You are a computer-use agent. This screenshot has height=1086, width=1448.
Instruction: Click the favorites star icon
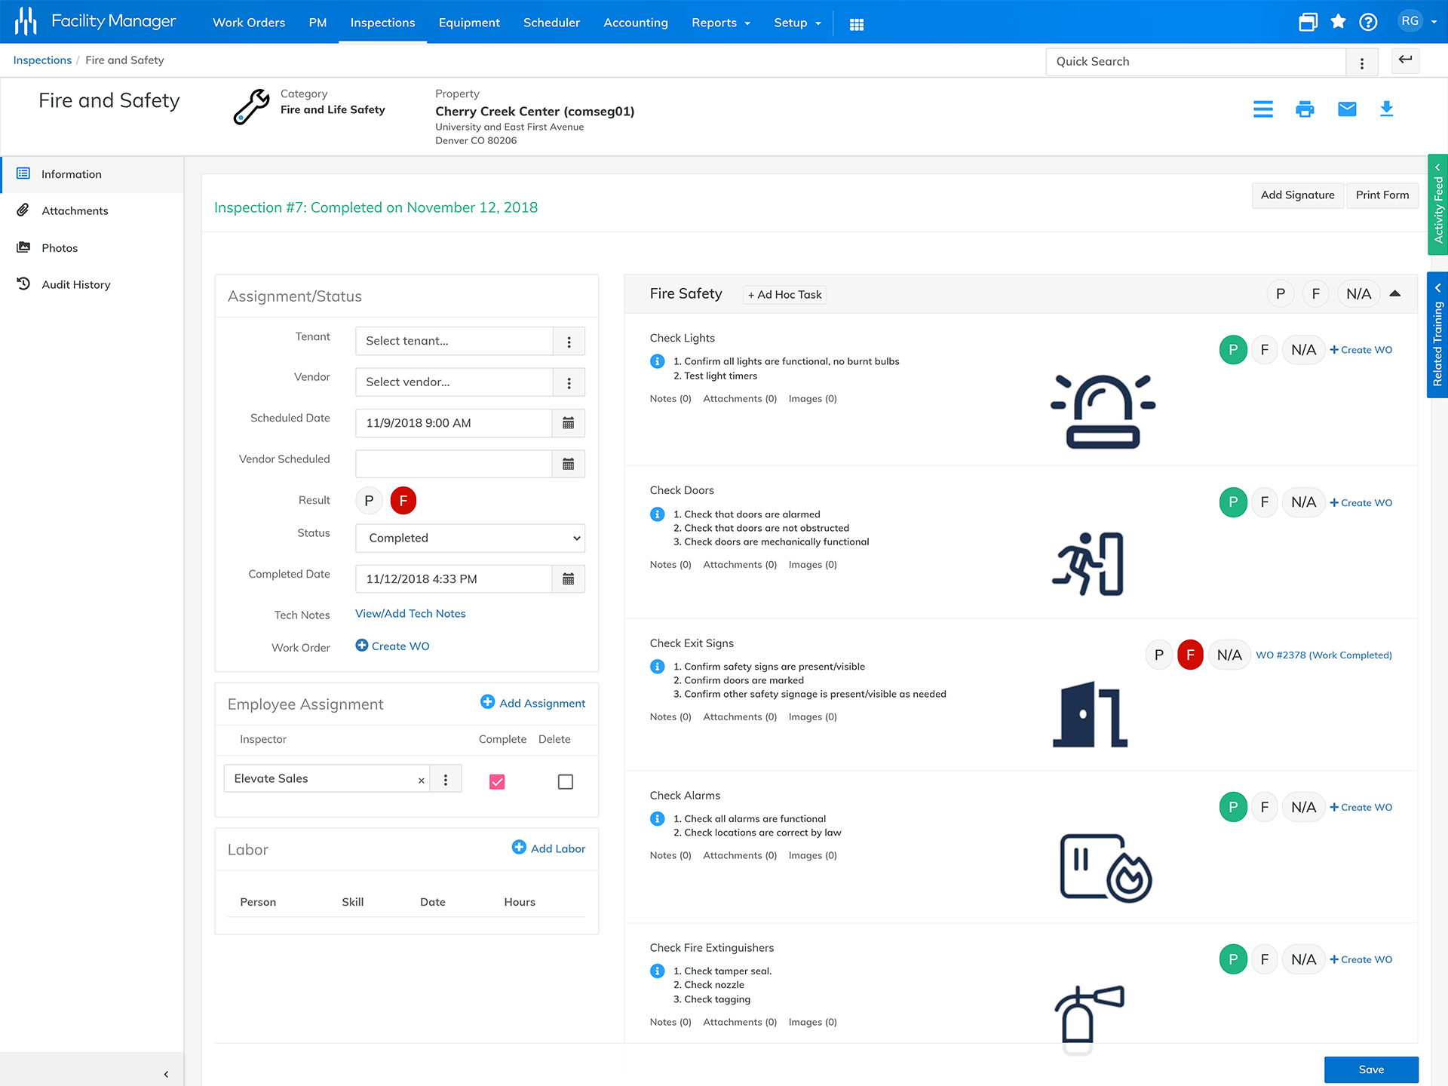(x=1338, y=22)
